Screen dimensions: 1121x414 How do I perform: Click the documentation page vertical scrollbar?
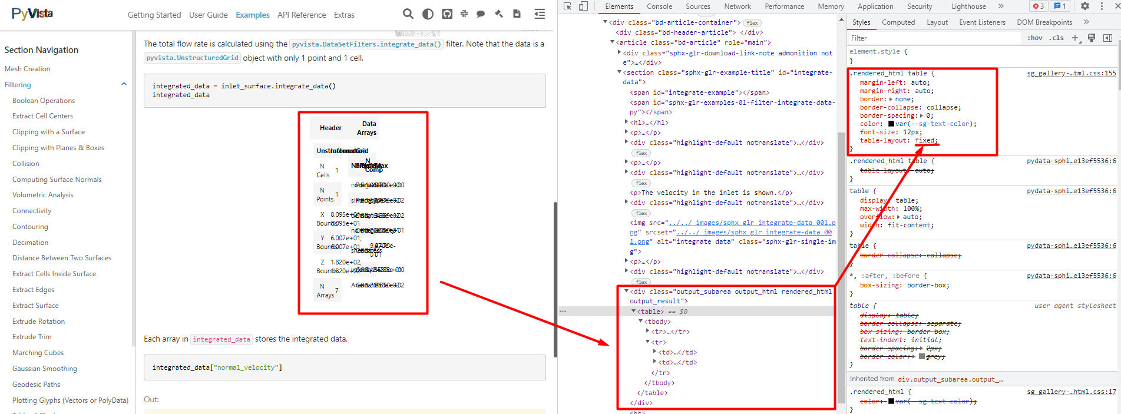(555, 280)
